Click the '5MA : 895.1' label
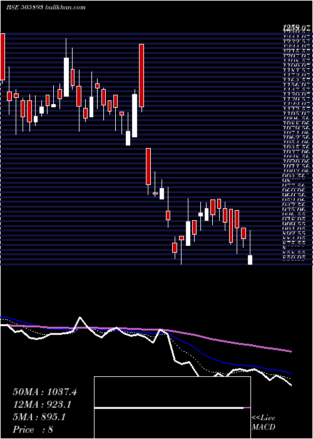Image resolution: width=313 pixels, height=439 pixels. click(x=39, y=417)
